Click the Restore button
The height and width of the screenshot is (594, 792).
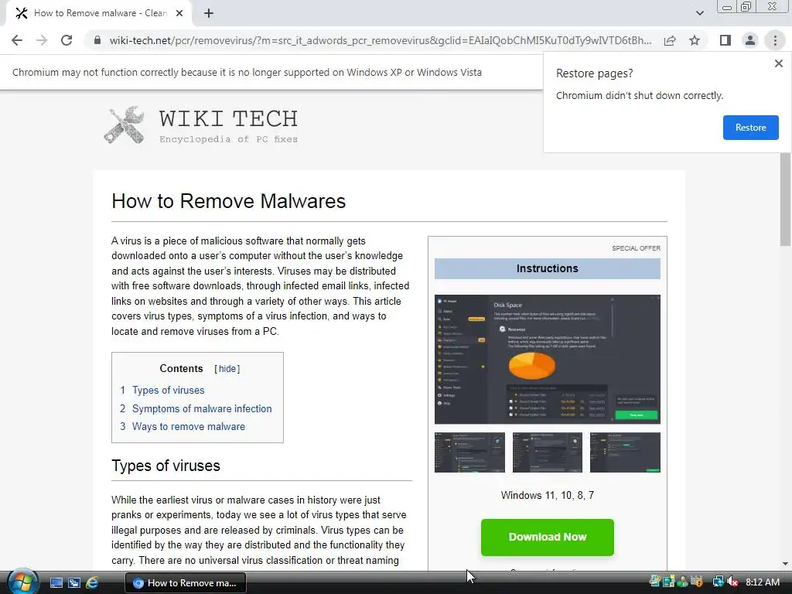click(x=750, y=128)
